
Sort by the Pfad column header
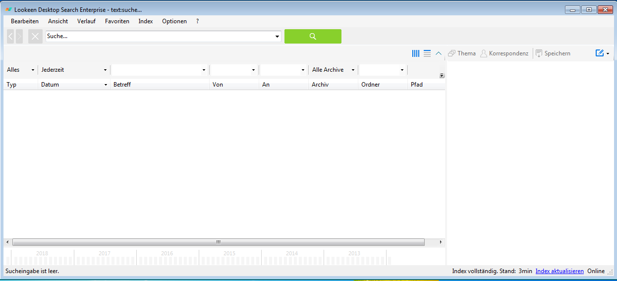pos(426,85)
